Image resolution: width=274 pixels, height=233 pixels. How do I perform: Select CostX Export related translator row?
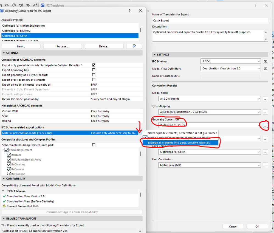pos(70,231)
